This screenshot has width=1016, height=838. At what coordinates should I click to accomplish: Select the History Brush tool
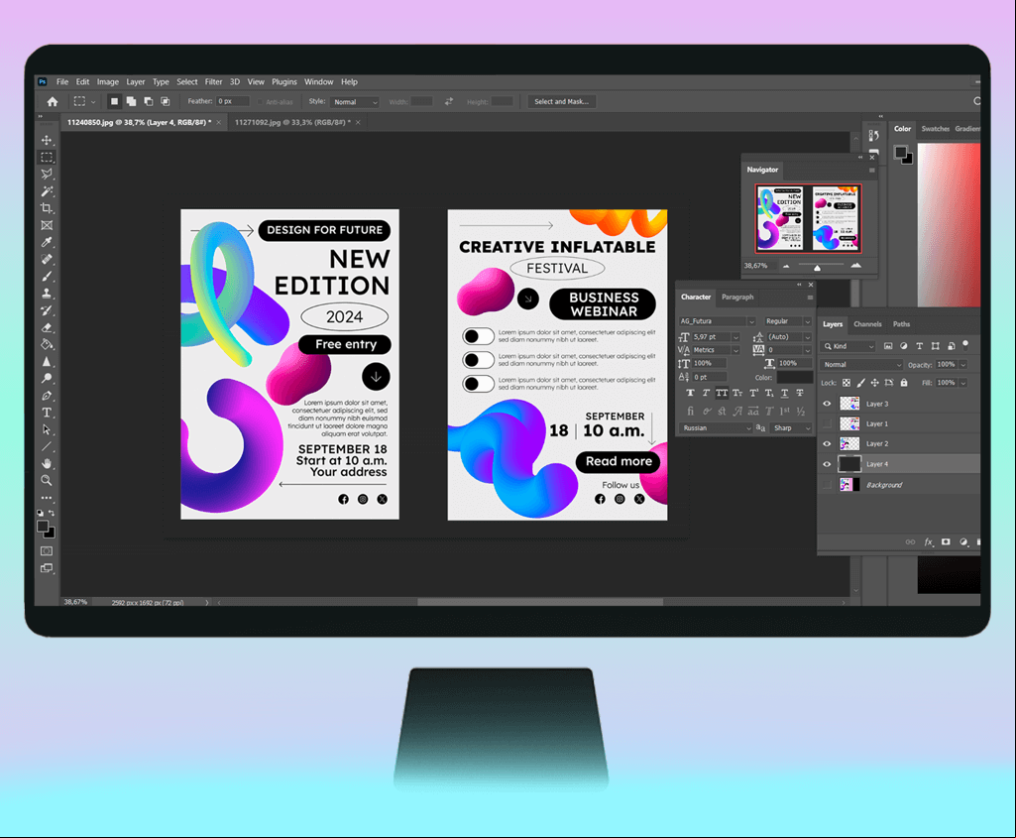(47, 310)
